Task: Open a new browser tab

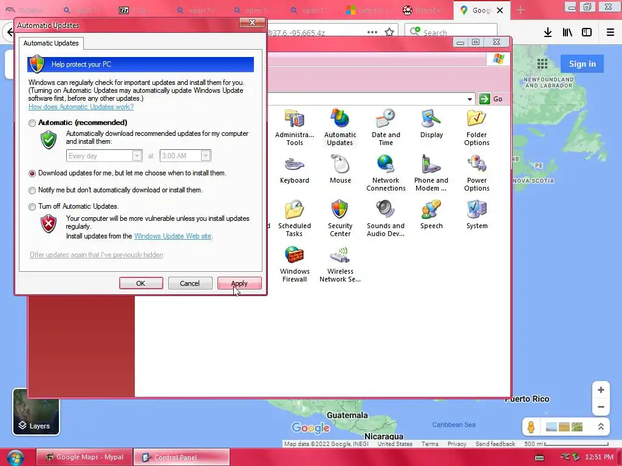Action: pos(521,10)
